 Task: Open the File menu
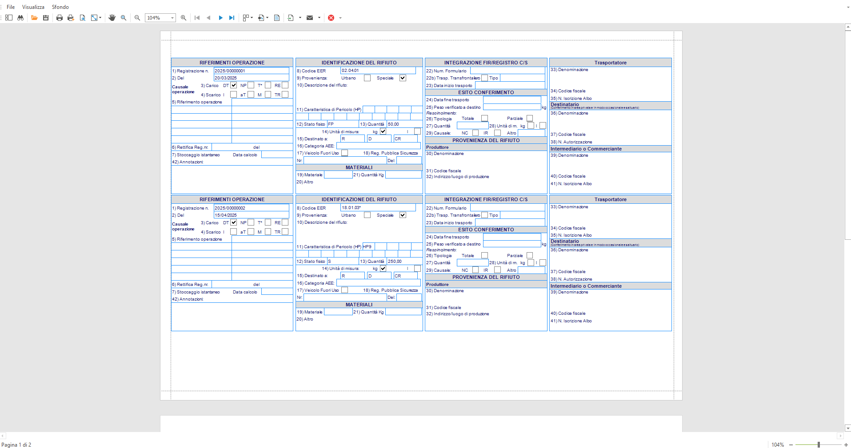coord(11,7)
